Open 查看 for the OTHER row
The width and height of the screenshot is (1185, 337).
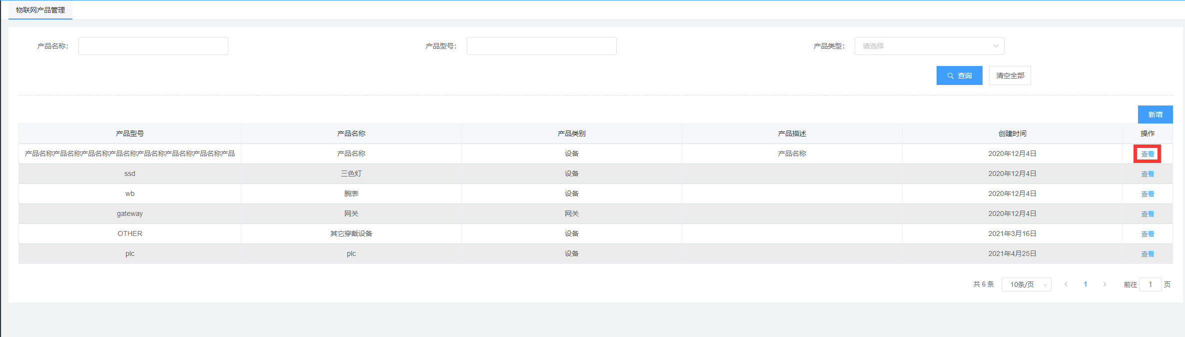(1148, 234)
